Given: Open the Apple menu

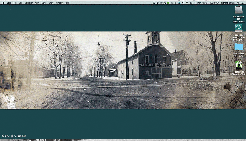Looking at the screenshot, I should (4, 3).
